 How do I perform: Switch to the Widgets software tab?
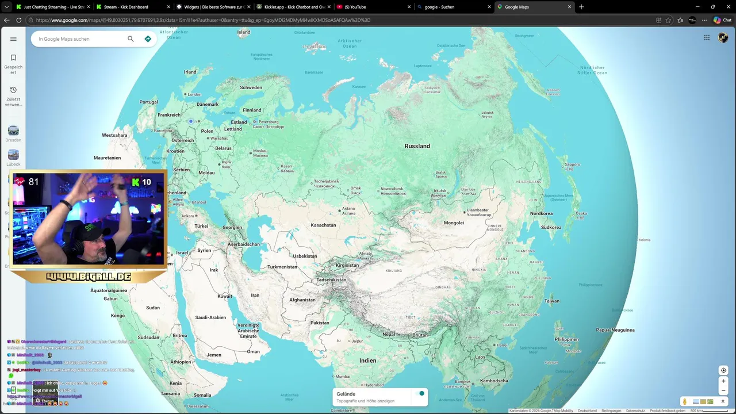point(213,7)
